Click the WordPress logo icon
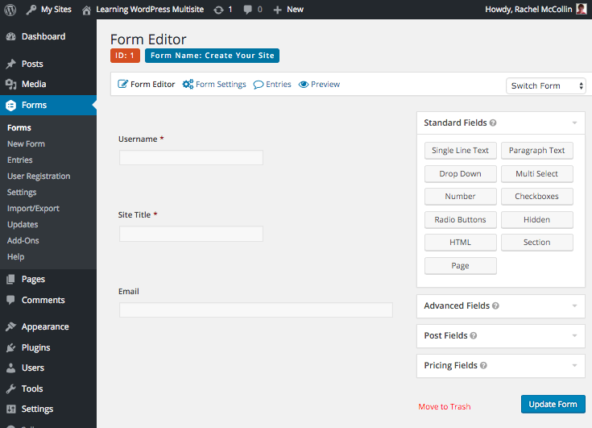Image resolution: width=592 pixels, height=428 pixels. coord(10,10)
